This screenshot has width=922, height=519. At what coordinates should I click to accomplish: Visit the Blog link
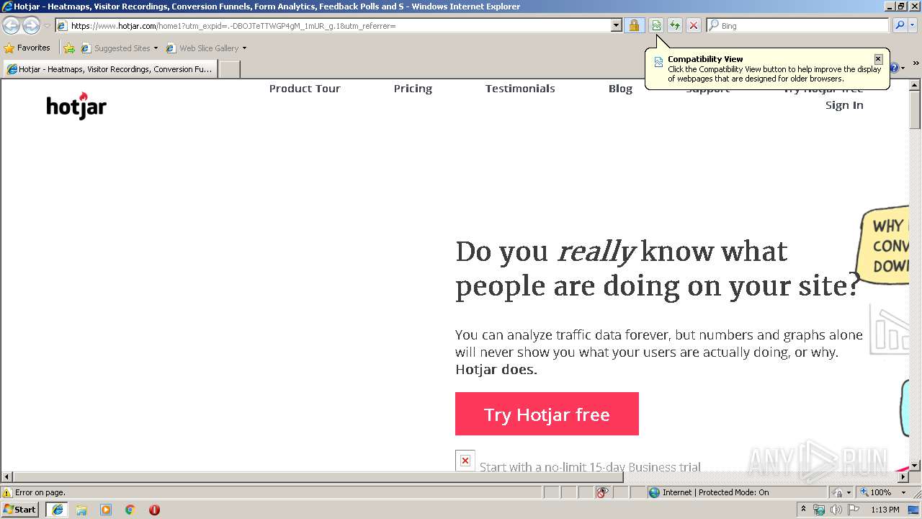pos(620,89)
